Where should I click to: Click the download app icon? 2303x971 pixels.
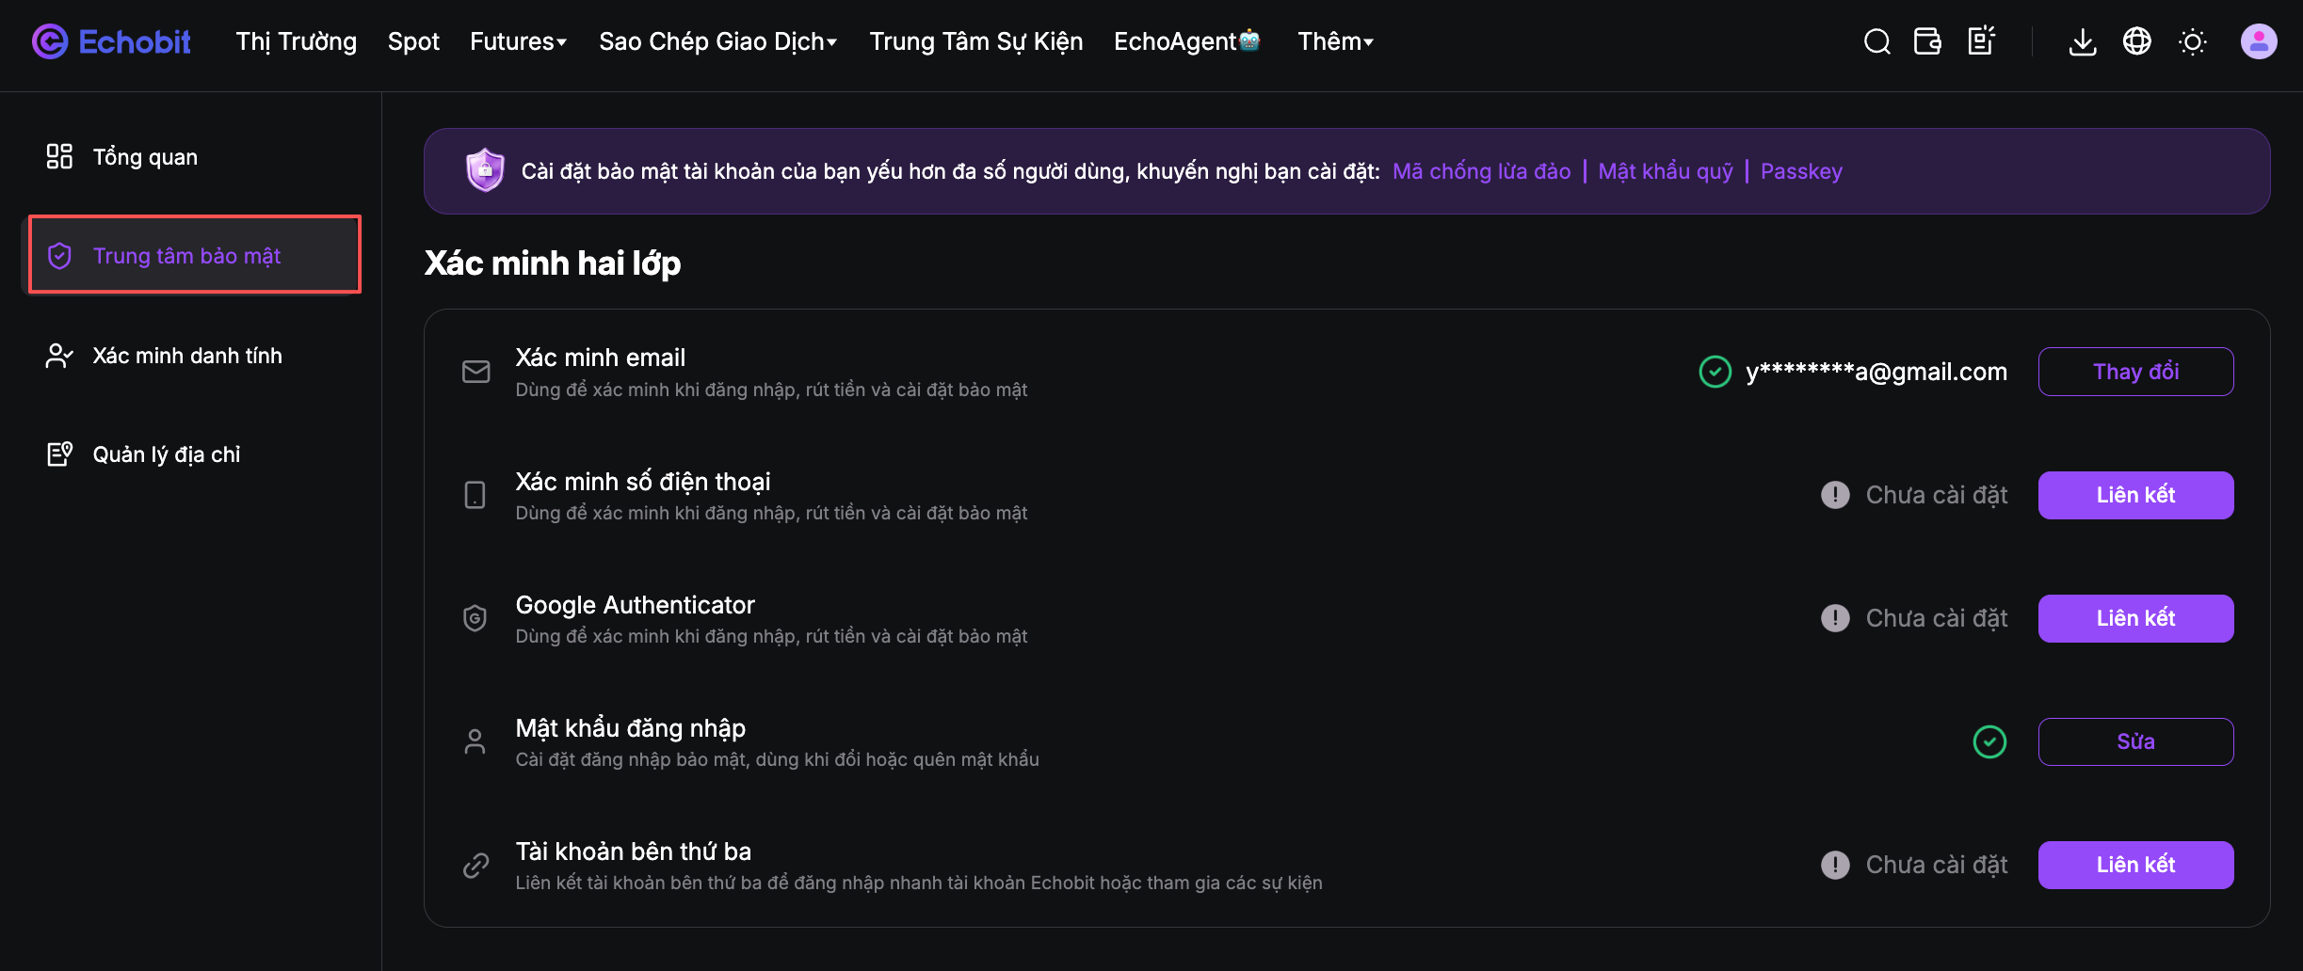[2083, 41]
